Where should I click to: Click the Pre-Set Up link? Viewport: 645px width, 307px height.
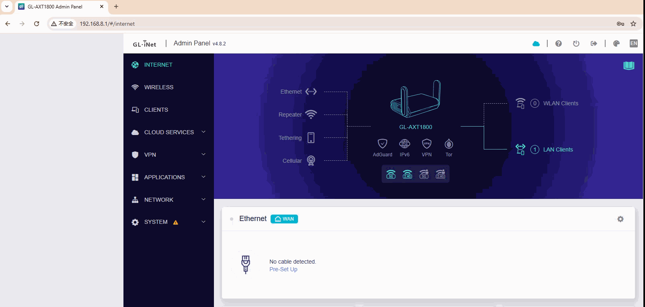pyautogui.click(x=283, y=269)
